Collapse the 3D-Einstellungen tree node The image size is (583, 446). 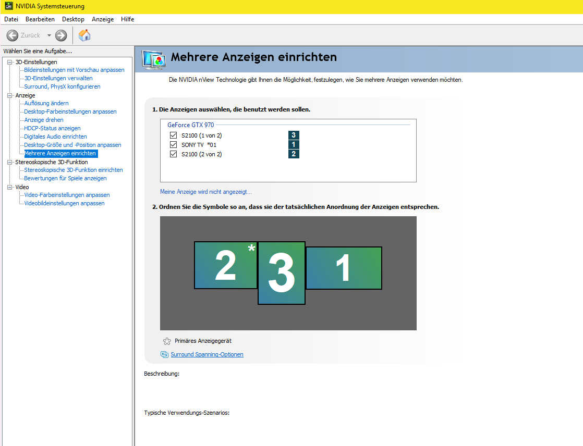click(10, 62)
